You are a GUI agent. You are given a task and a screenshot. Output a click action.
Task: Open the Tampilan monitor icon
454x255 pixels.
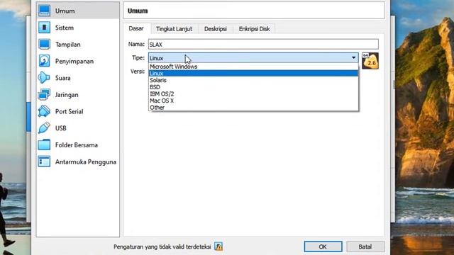44,44
